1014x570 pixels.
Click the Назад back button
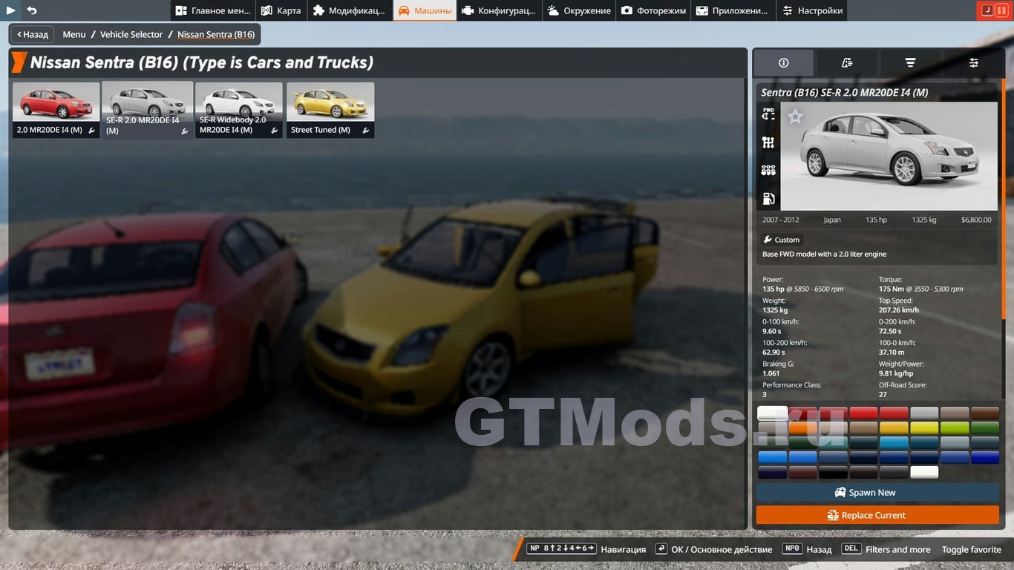[x=32, y=34]
